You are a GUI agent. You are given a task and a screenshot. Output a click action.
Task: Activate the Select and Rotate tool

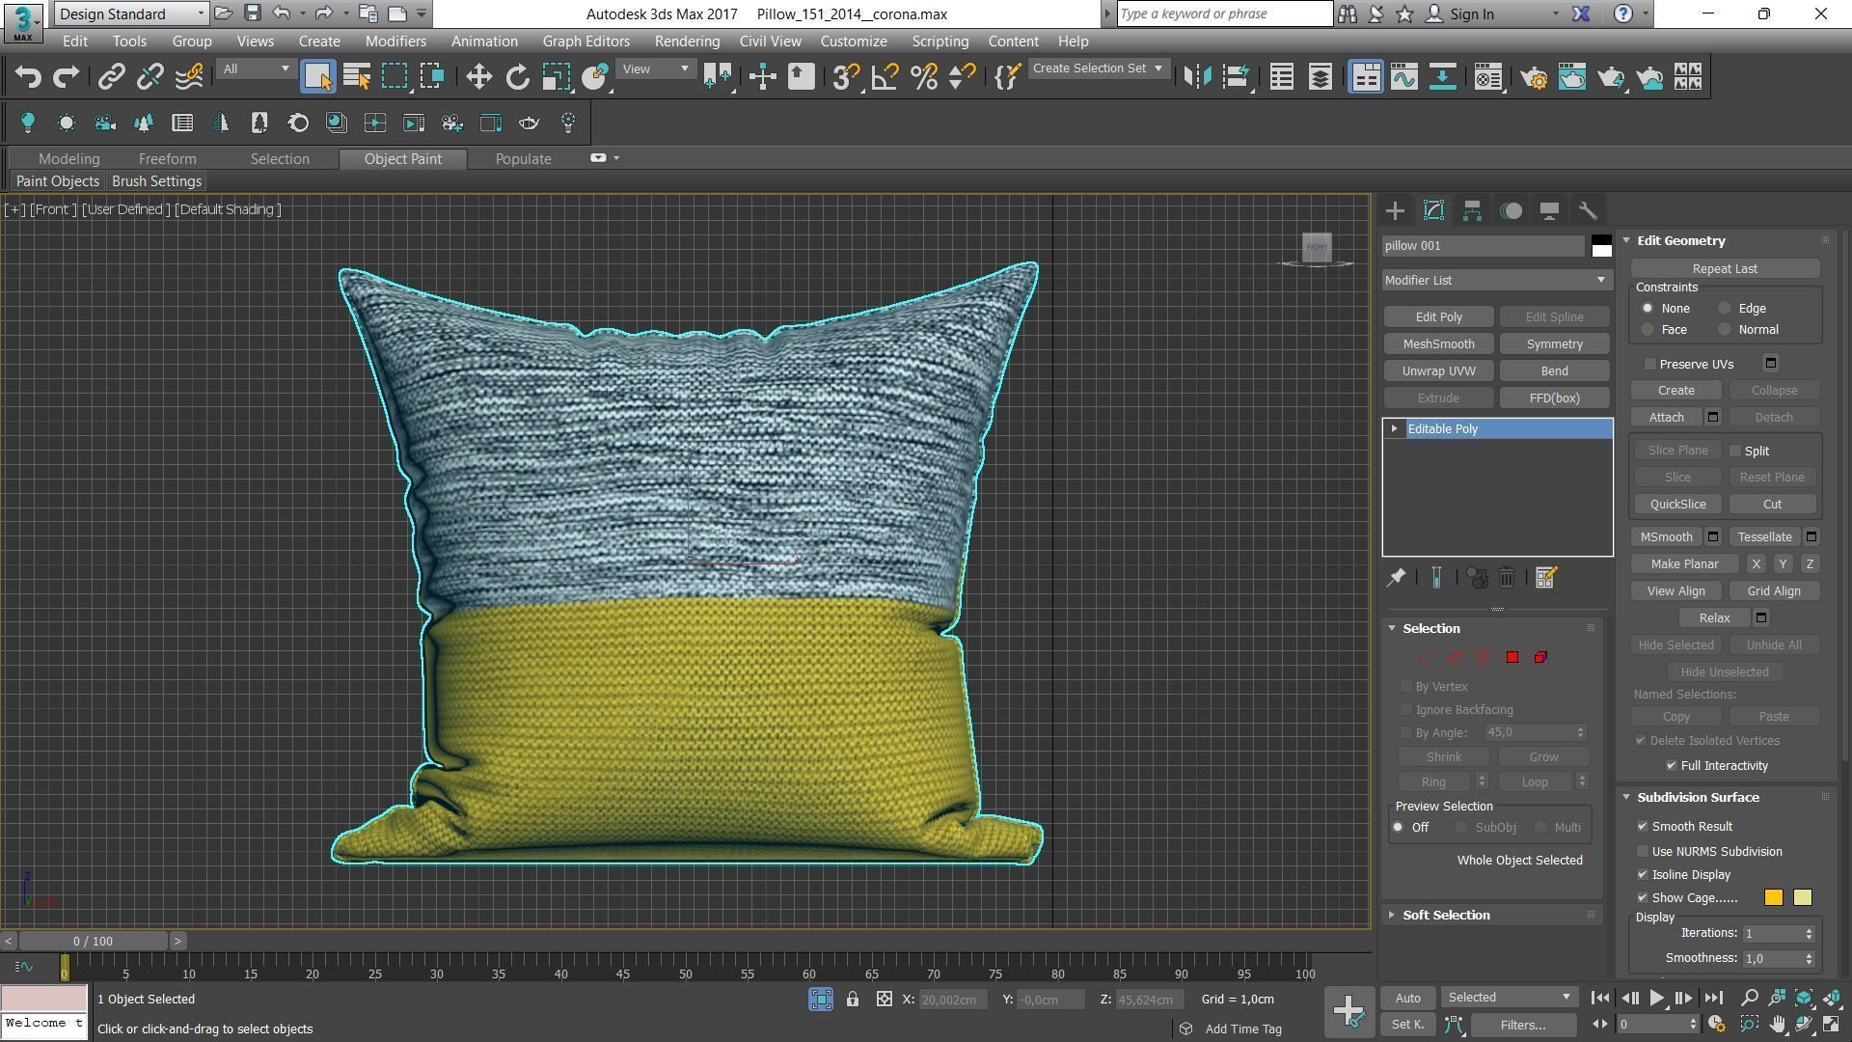tap(518, 77)
